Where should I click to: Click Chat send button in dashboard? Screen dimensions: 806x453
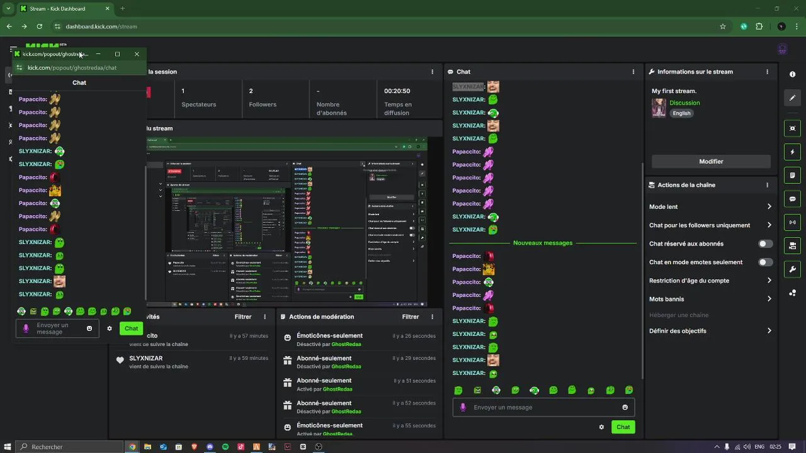tap(623, 427)
